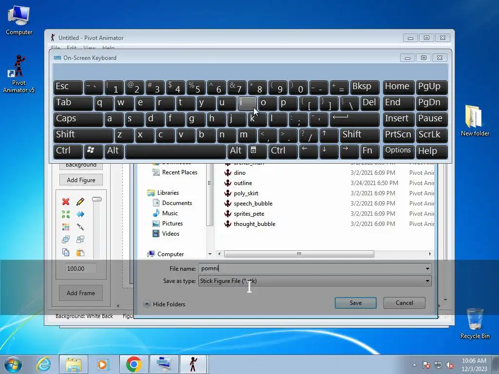Toggle the right Shift key
Viewport: 499px width, 374px height.
(x=360, y=135)
